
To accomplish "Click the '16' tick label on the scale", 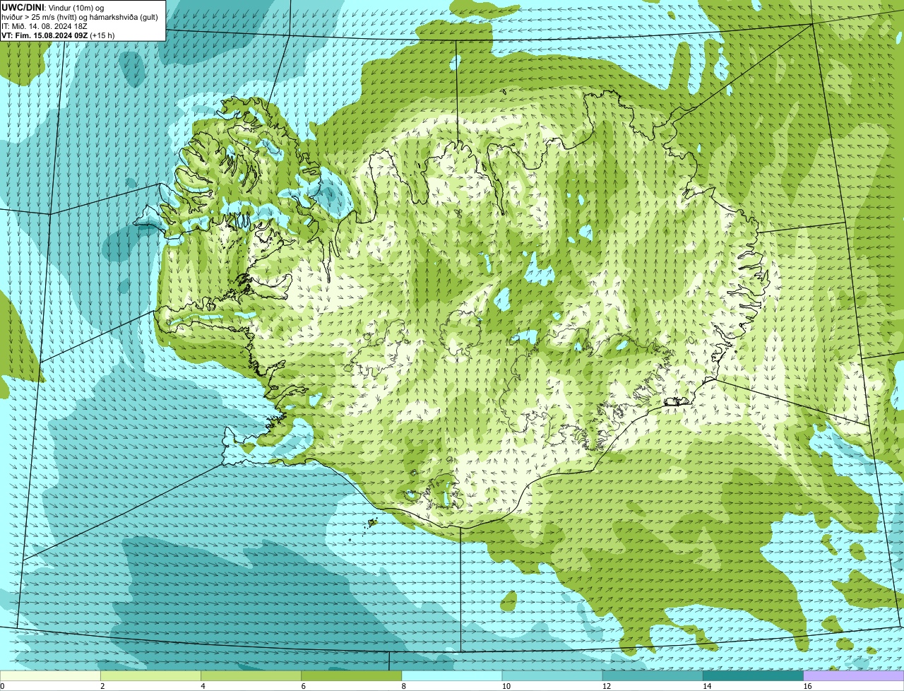I will click(807, 686).
